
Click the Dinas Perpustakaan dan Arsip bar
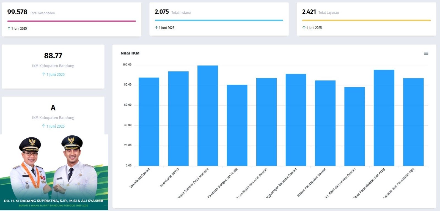(384, 118)
